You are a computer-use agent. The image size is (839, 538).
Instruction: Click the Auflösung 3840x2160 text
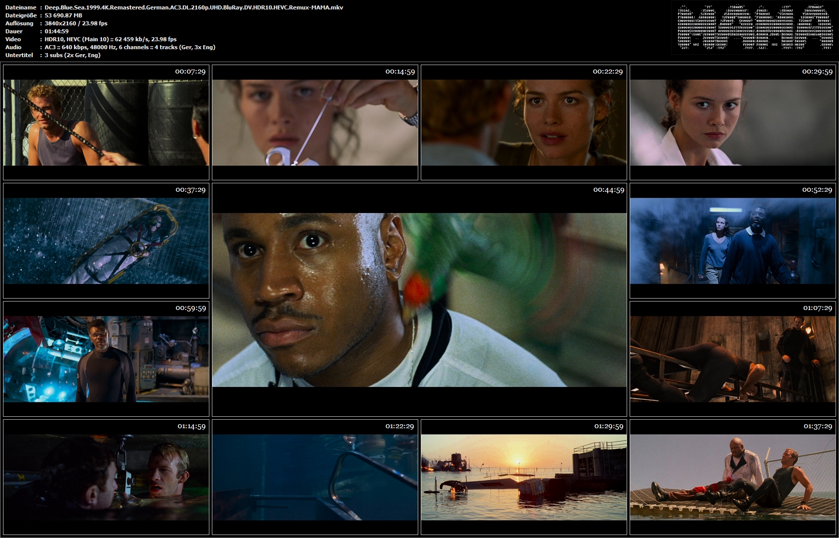tap(76, 23)
